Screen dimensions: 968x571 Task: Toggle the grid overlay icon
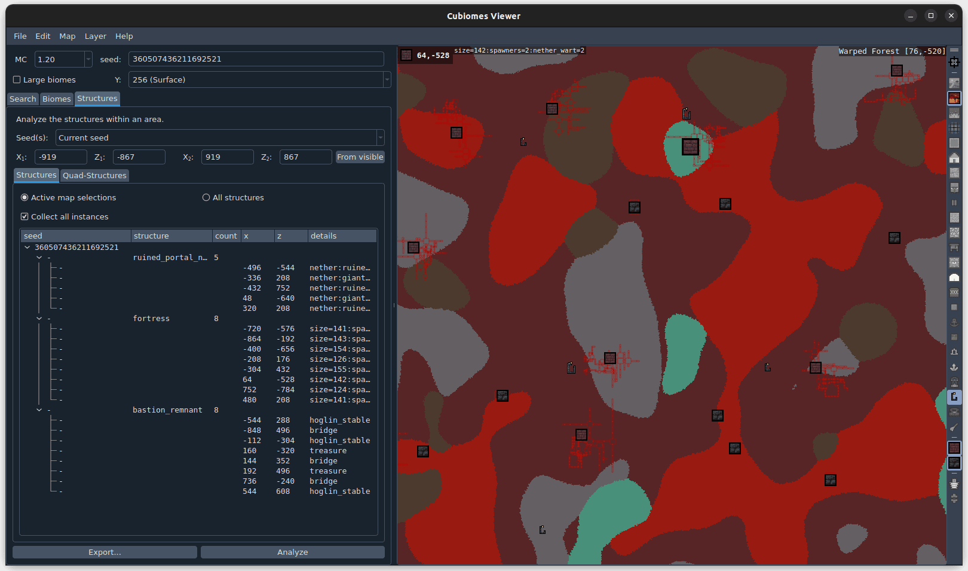954,128
